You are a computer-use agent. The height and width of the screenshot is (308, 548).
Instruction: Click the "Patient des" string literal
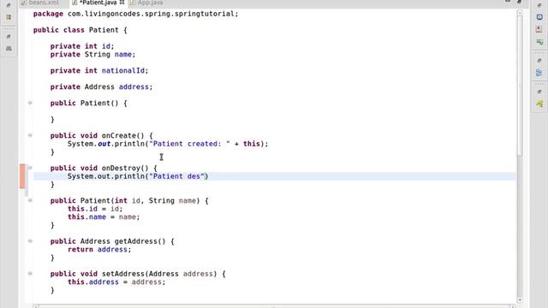(177, 176)
